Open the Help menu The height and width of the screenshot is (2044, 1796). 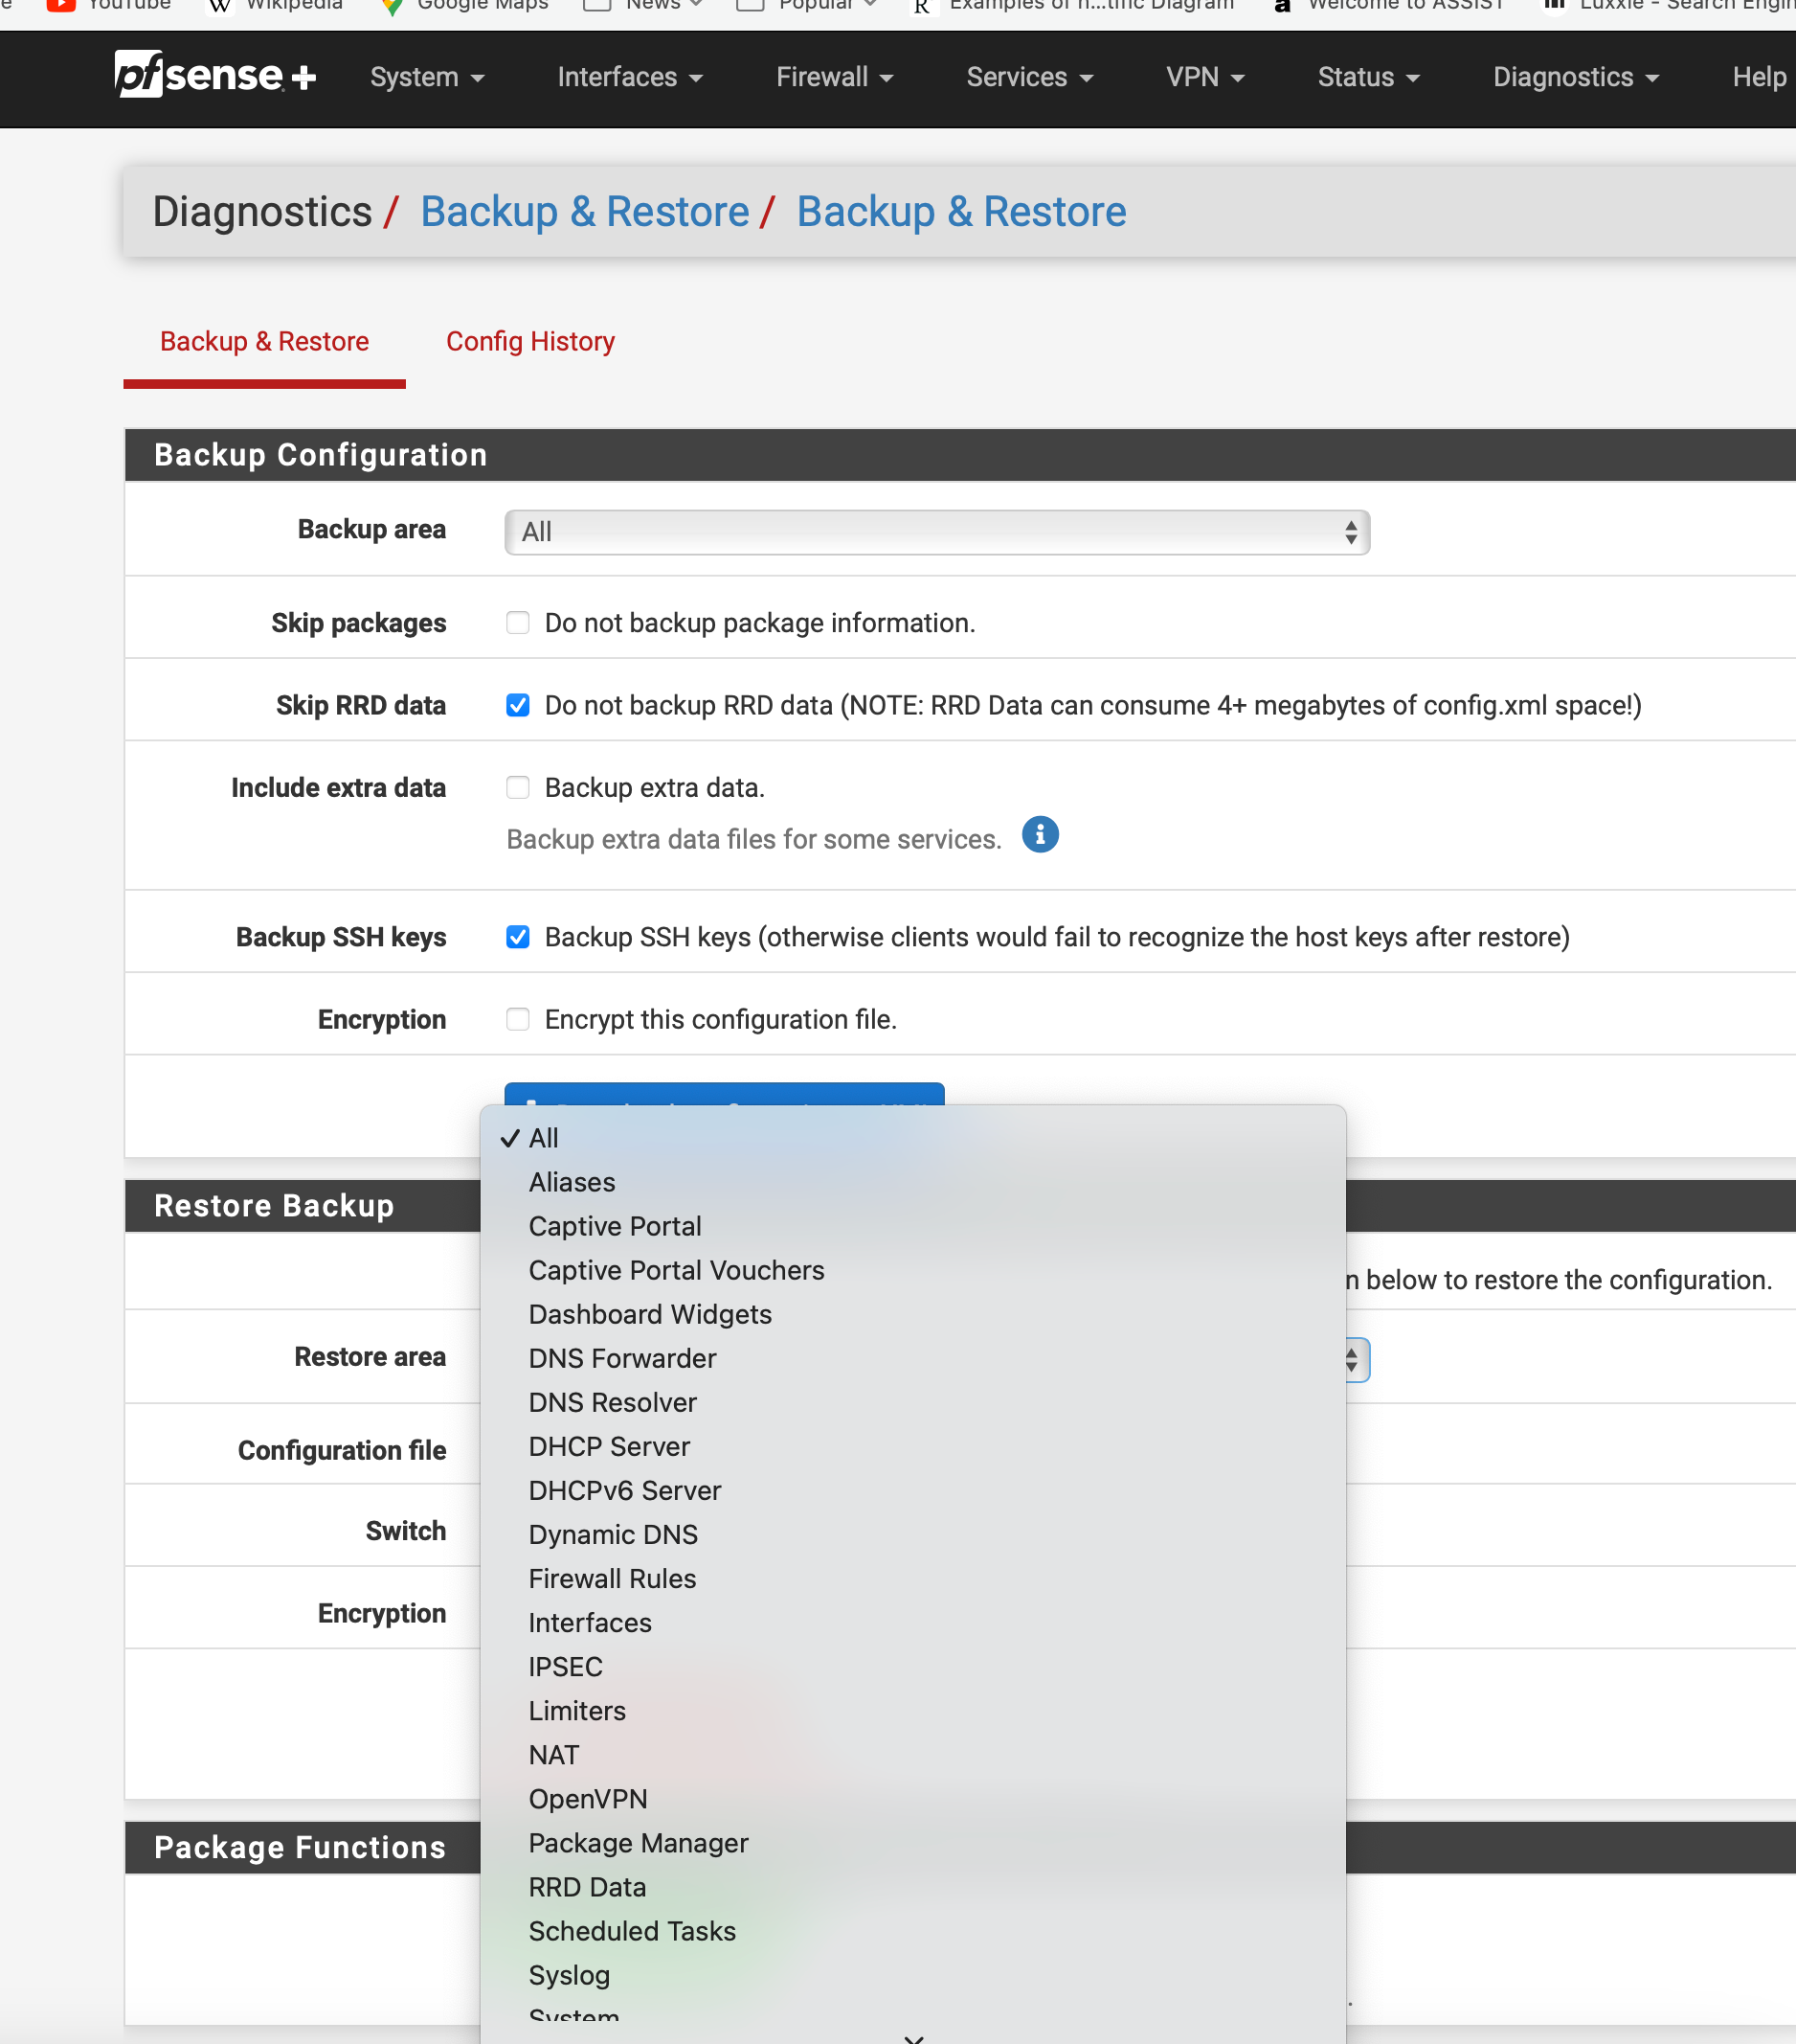tap(1759, 77)
